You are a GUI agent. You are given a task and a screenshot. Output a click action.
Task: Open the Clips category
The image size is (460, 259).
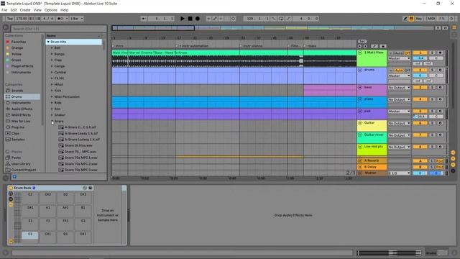point(15,133)
